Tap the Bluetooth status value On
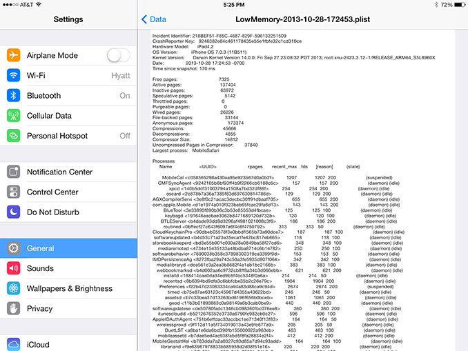The width and height of the screenshot is (468, 351). [x=125, y=95]
